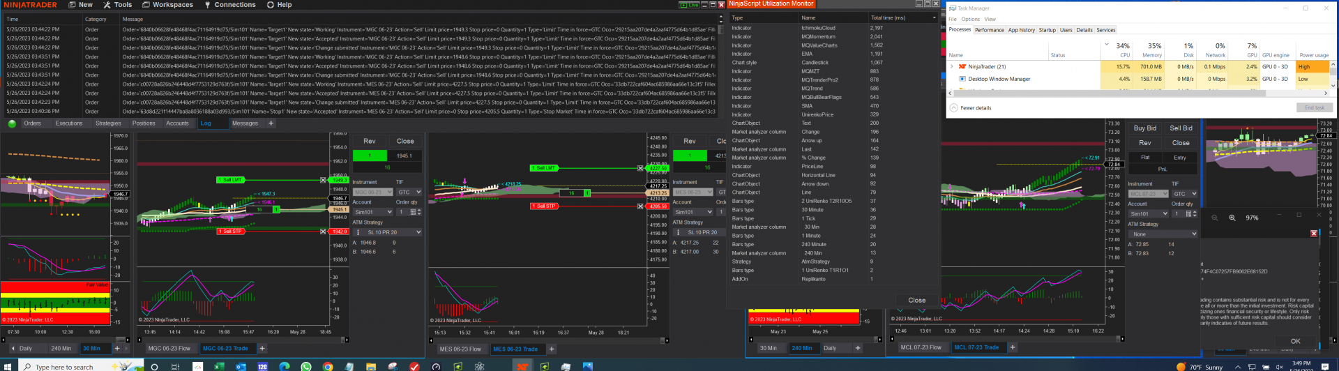The image size is (1339, 371).
Task: Open the Help menu in NinjaTrader
Action: pos(280,5)
